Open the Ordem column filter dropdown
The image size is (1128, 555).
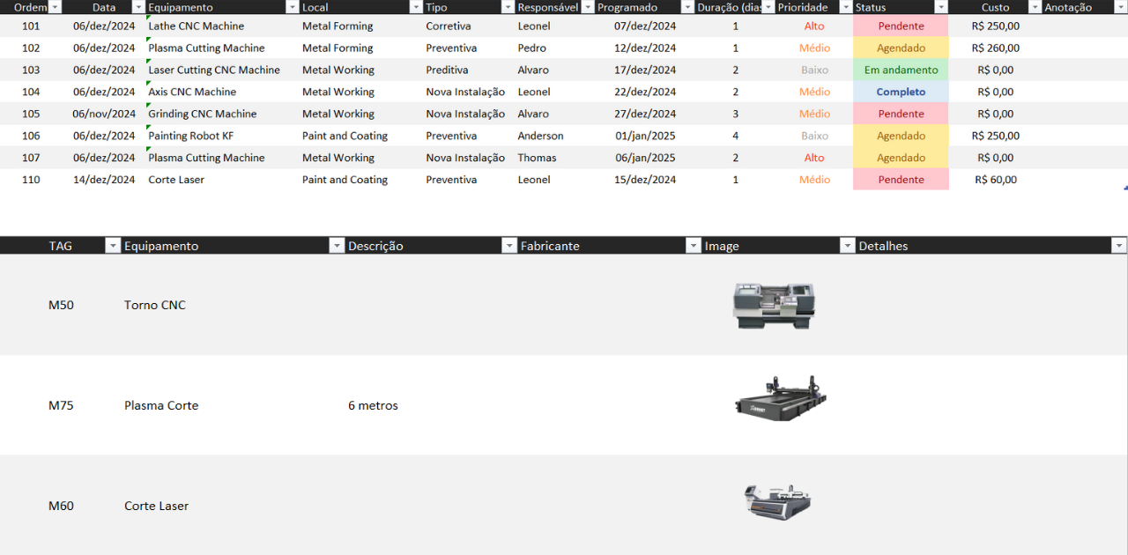point(55,7)
